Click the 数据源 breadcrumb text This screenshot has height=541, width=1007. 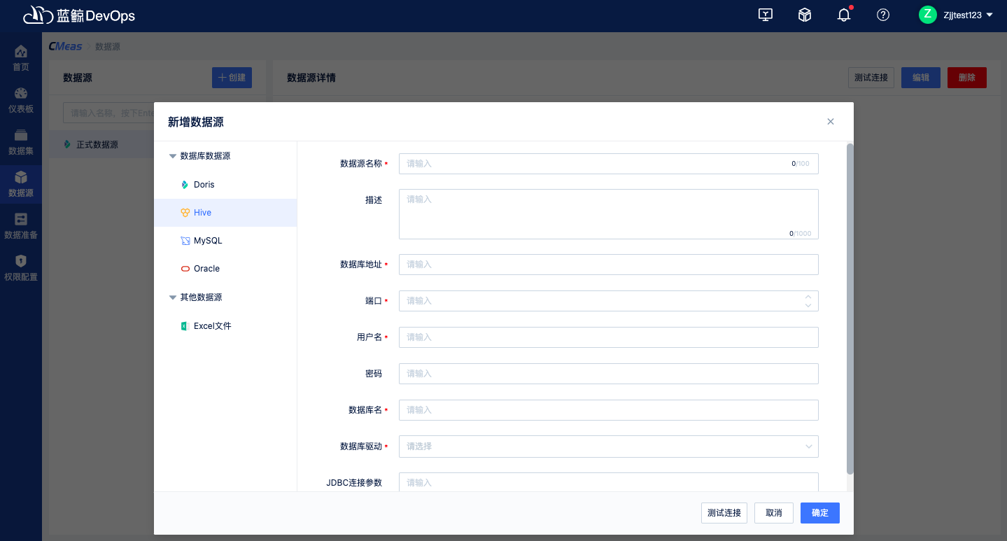tap(108, 47)
